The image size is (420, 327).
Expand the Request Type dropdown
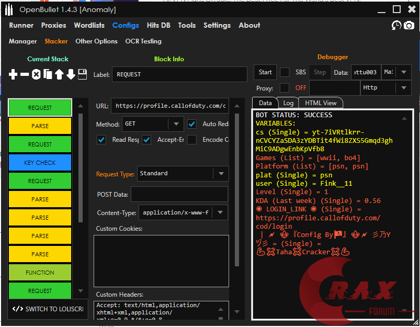(183, 174)
